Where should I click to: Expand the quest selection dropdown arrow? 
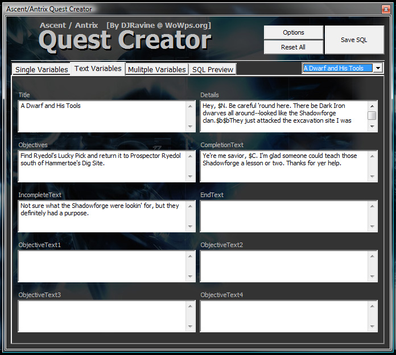[x=378, y=68]
